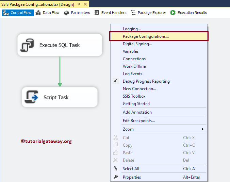Choose Copy in the context menu

coord(159,145)
